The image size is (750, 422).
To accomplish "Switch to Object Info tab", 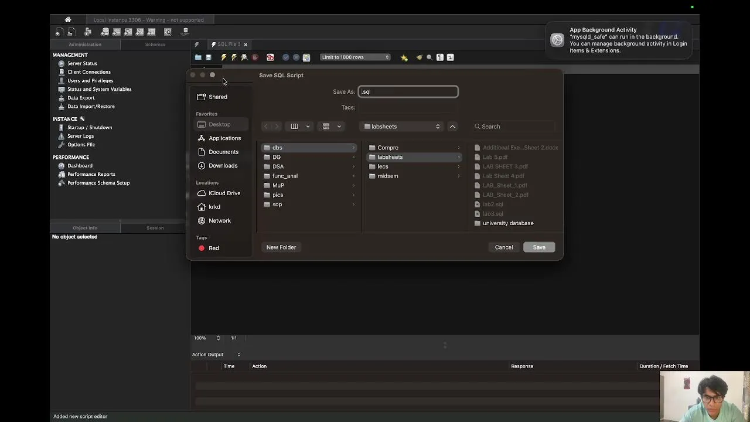I will [85, 228].
